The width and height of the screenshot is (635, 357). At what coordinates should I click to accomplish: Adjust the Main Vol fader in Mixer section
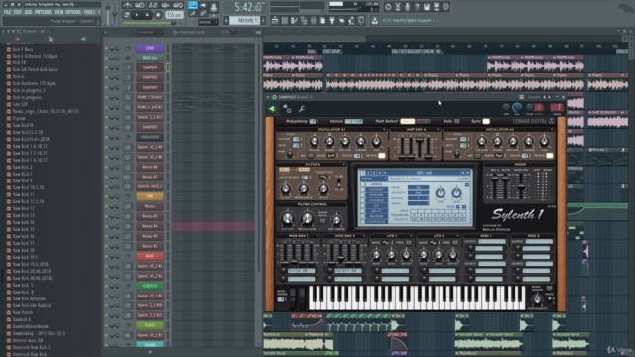[521, 186]
